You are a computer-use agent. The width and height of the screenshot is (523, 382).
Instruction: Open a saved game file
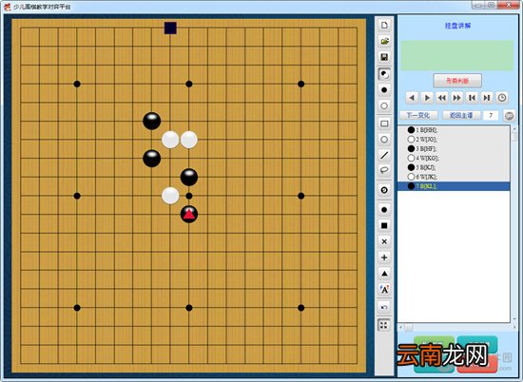click(x=384, y=41)
